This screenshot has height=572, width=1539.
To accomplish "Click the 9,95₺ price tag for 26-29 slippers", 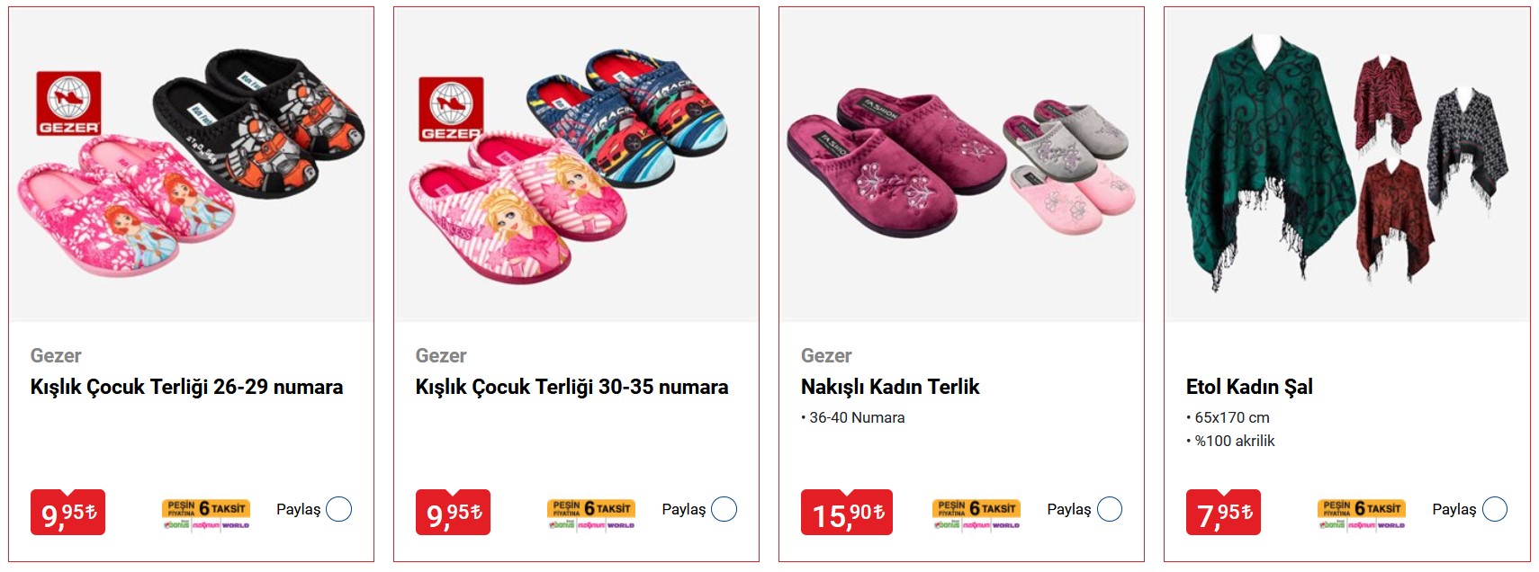I will pos(67,513).
